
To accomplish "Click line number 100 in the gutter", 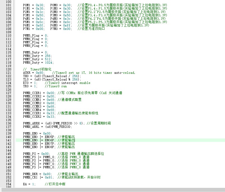I will click(9, 2).
